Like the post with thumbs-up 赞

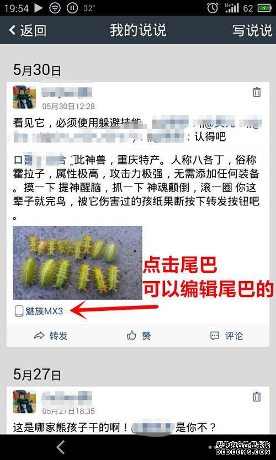pos(132,335)
